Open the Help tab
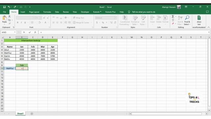The height and width of the screenshot is (119, 211). [122, 12]
